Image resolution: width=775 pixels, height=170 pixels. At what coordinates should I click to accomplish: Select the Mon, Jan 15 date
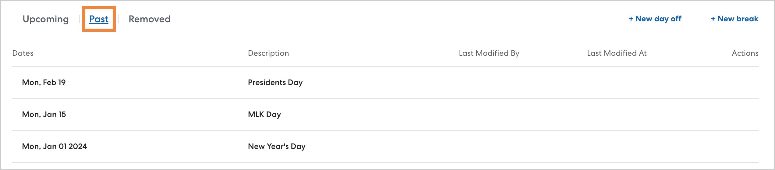[44, 115]
